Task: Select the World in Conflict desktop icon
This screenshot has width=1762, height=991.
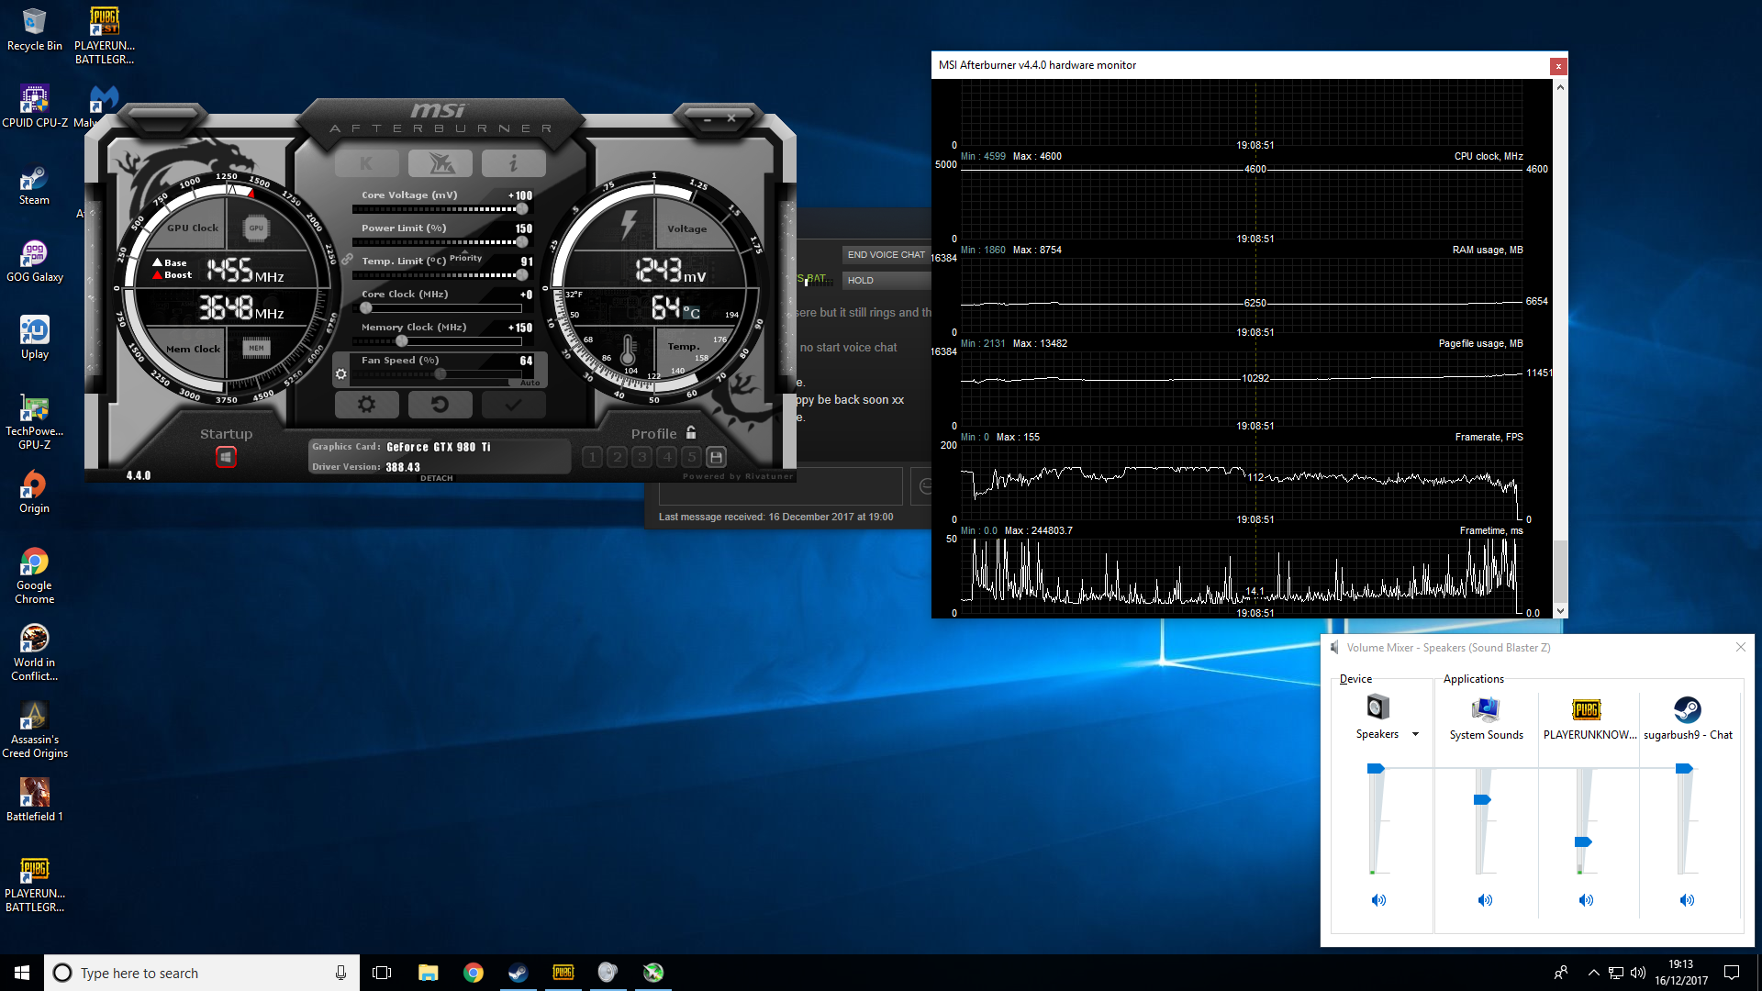Action: pos(35,653)
